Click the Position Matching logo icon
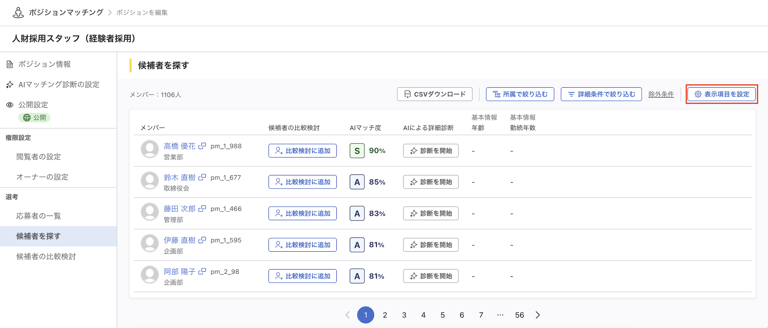 (18, 13)
